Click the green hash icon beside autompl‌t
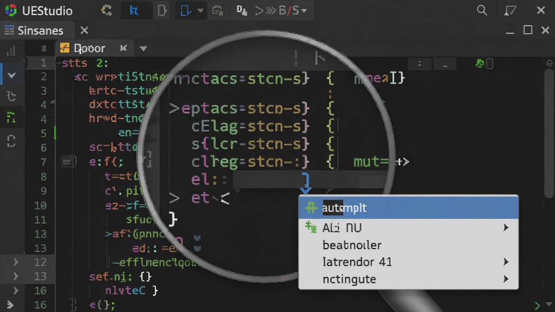The height and width of the screenshot is (312, 555). click(311, 207)
